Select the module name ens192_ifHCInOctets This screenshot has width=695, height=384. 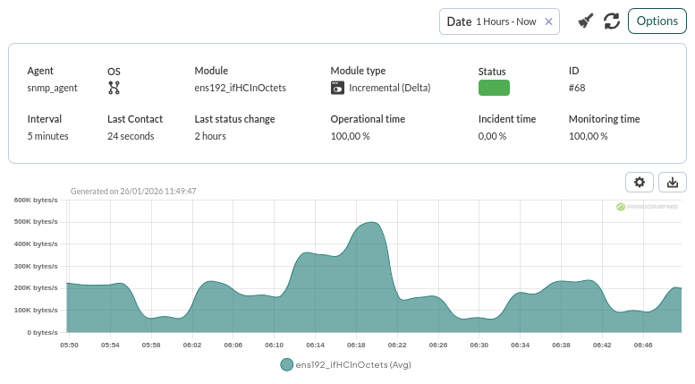pos(241,88)
